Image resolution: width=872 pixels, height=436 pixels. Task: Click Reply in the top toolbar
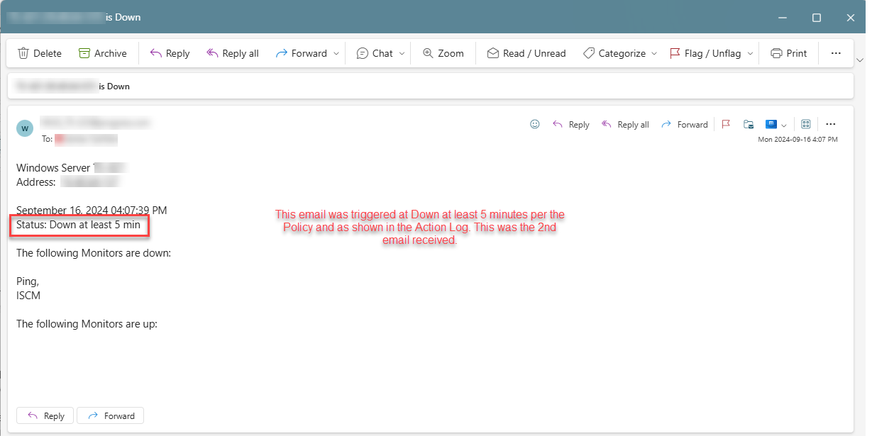170,53
